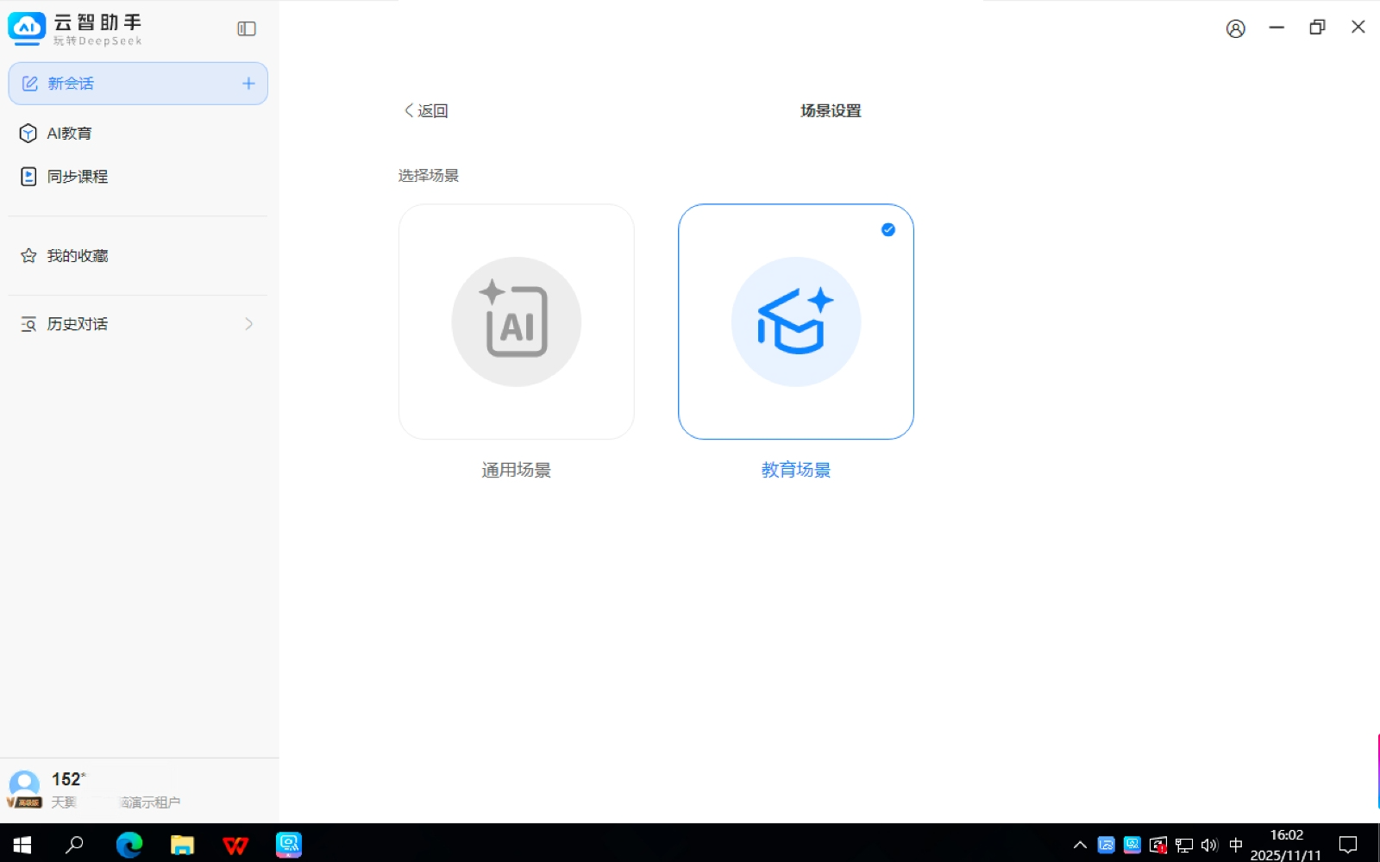Expand the 历史对话 chevron arrow
1380x862 pixels.
tap(248, 324)
